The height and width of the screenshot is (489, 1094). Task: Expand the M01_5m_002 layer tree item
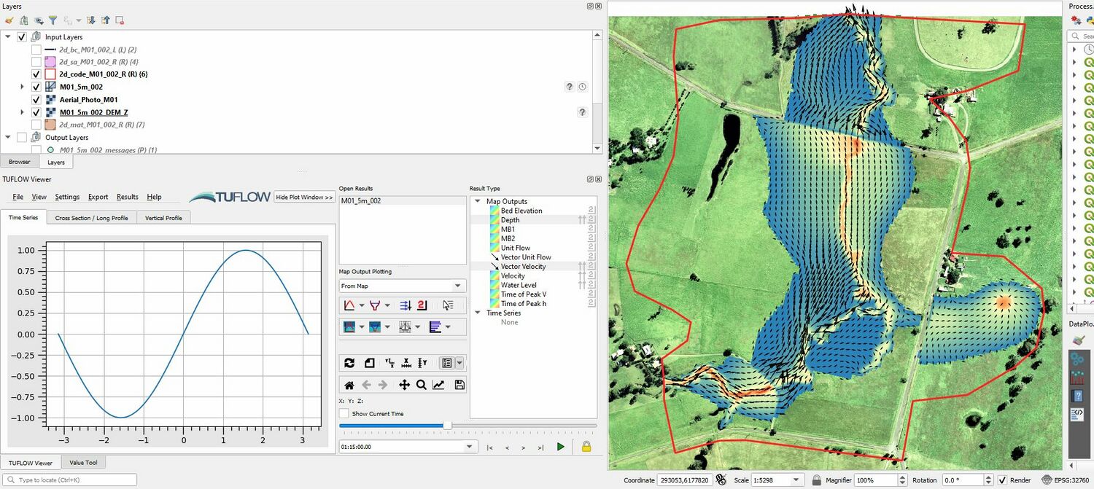pyautogui.click(x=23, y=86)
